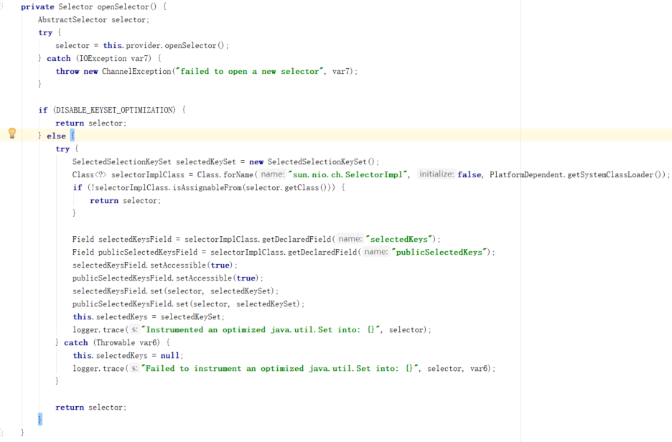Click the 'AbstractSelector selector;' declaration
This screenshot has height=442, width=672.
pyautogui.click(x=93, y=19)
